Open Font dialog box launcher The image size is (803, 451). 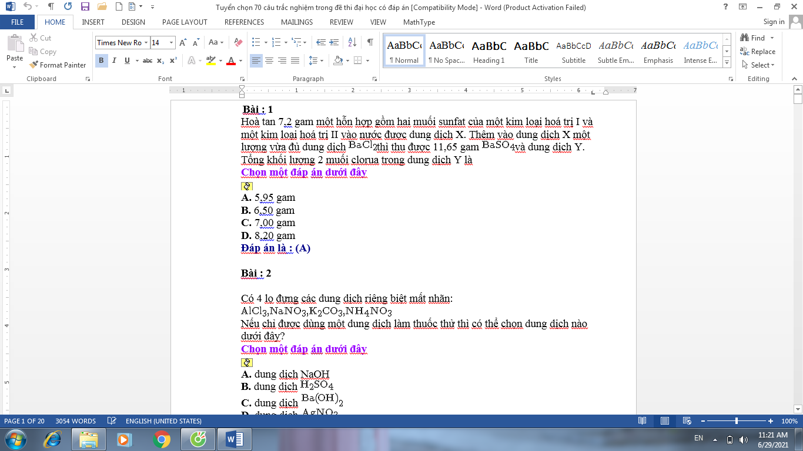[242, 79]
